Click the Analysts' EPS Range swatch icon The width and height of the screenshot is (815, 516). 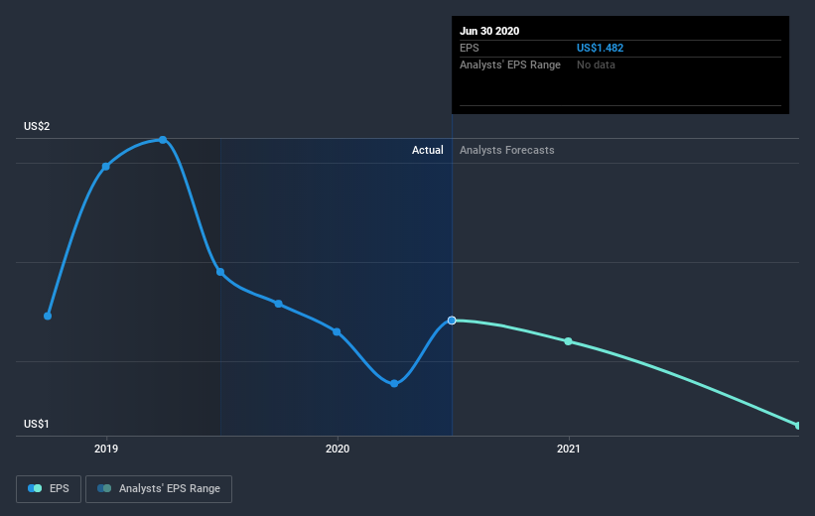[104, 488]
